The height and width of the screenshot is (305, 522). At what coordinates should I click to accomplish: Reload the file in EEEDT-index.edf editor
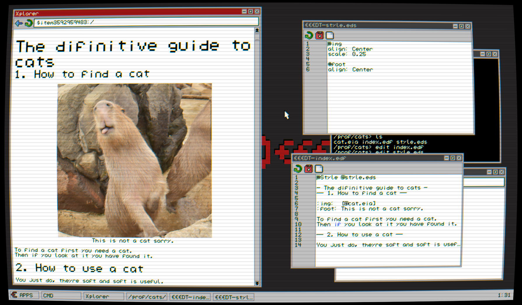[x=298, y=169]
